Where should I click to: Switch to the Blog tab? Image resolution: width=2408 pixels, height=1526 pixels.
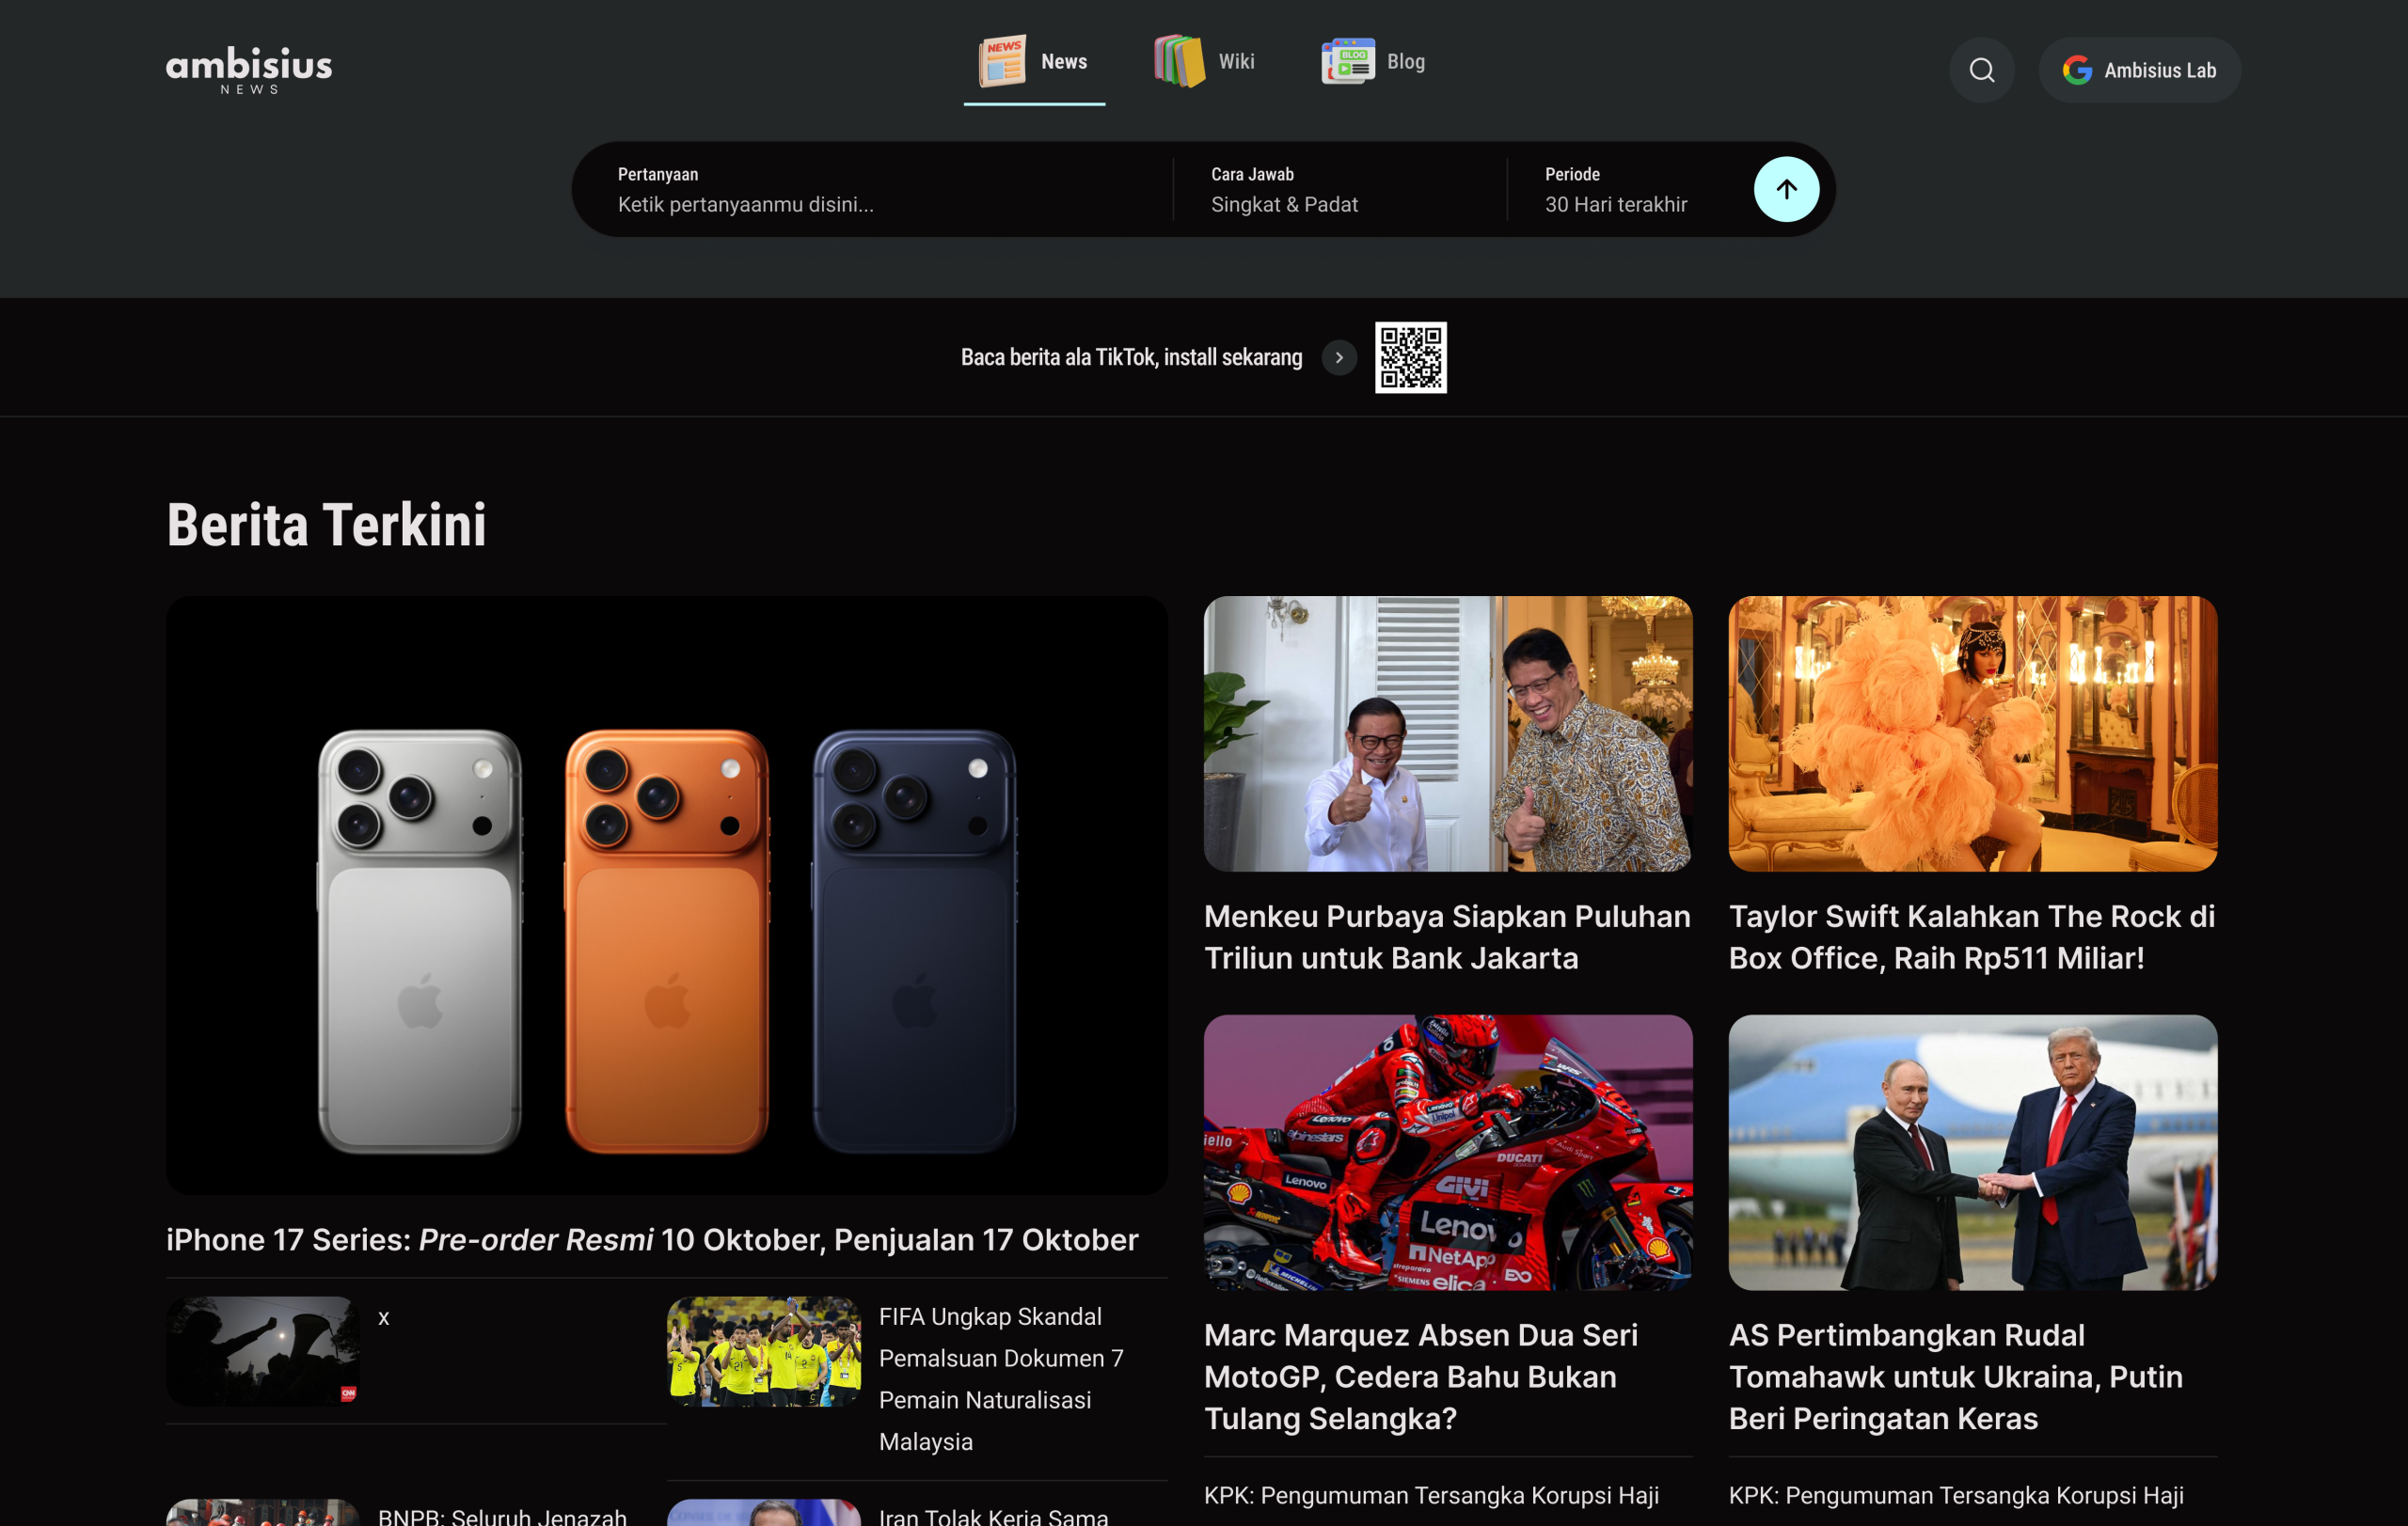coord(1404,62)
